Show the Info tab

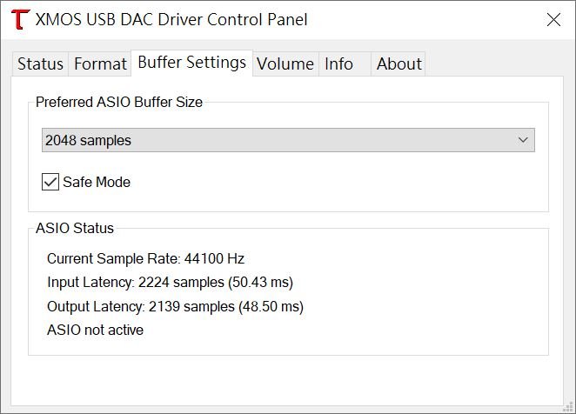[x=338, y=63]
